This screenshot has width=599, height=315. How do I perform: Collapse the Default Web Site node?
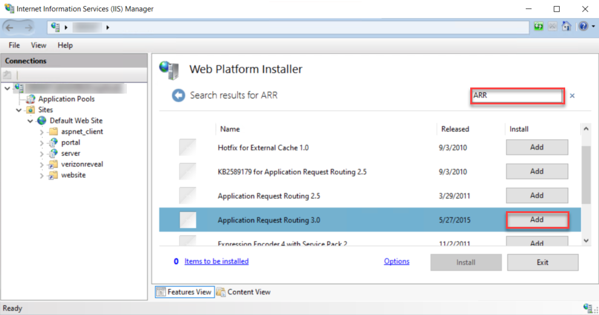[30, 121]
